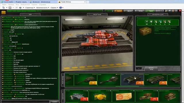Open the toolbar Сервис dropdown
This screenshot has width=184, height=103.
click(54, 8)
